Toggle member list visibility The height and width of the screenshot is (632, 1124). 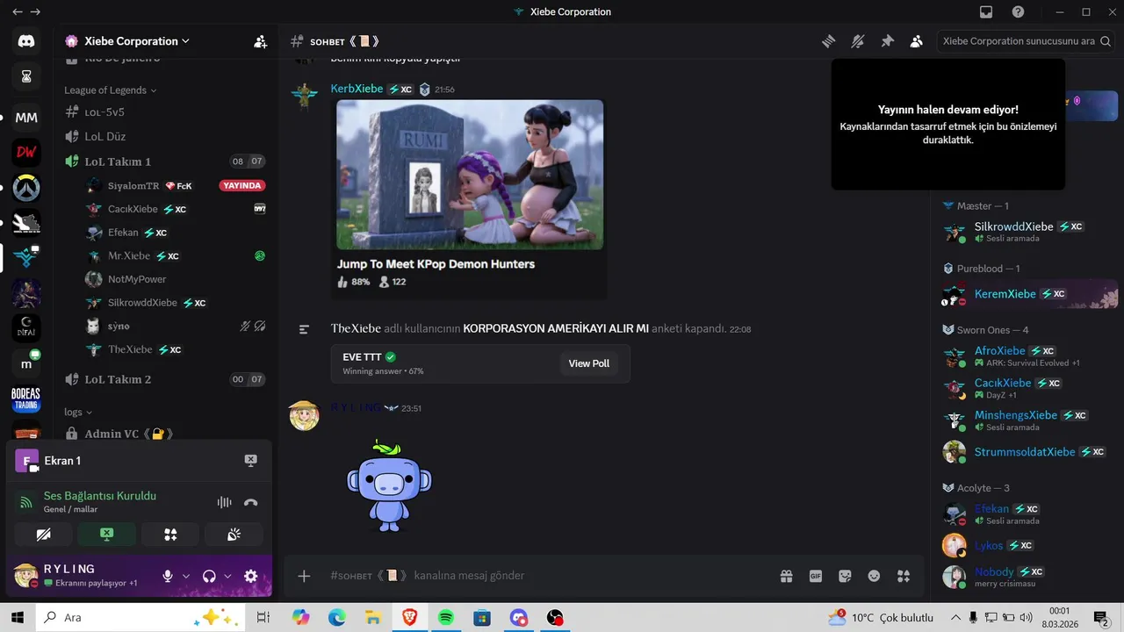pos(917,41)
